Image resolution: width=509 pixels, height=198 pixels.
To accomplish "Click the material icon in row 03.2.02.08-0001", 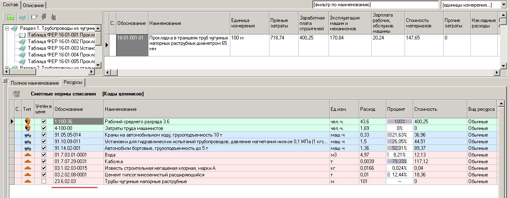I will pyautogui.click(x=28, y=175).
